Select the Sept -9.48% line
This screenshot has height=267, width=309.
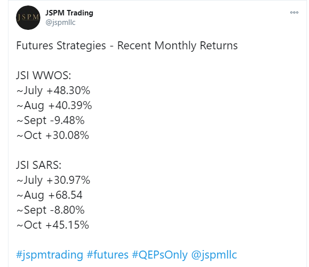tap(51, 121)
